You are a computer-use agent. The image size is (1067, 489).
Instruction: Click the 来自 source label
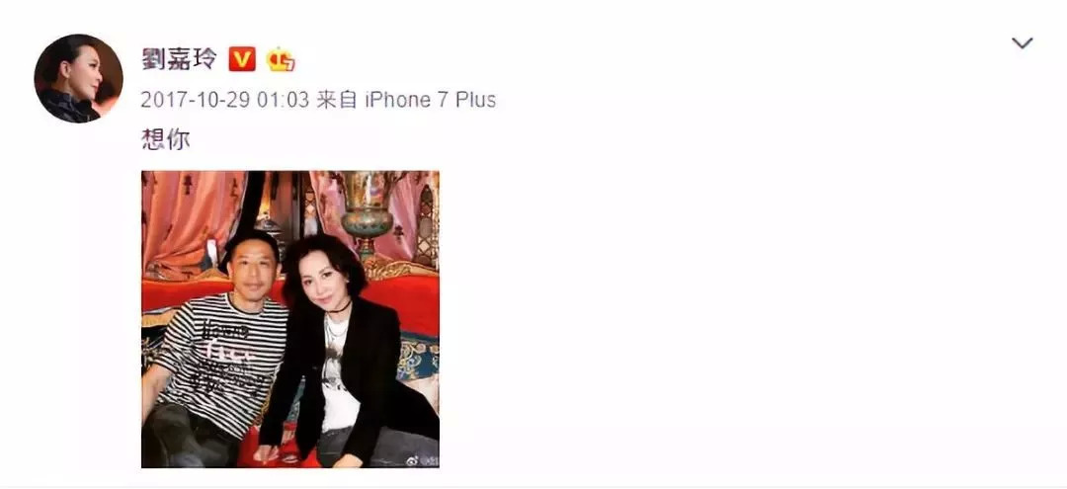[x=338, y=100]
